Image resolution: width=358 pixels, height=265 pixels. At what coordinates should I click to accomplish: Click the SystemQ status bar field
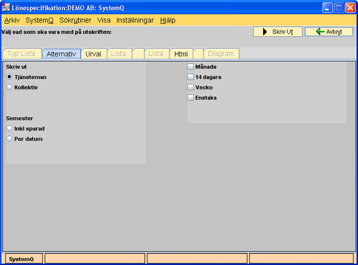point(23,258)
